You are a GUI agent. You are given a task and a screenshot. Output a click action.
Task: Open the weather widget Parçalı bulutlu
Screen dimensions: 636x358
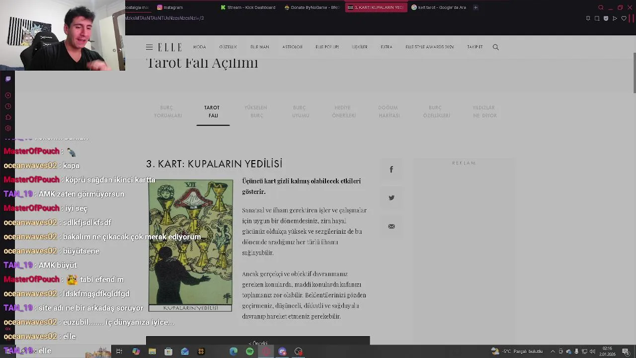coord(517,352)
